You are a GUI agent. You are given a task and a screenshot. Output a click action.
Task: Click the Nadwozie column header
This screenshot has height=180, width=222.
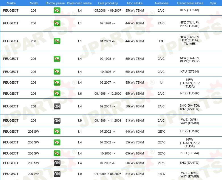162,3
